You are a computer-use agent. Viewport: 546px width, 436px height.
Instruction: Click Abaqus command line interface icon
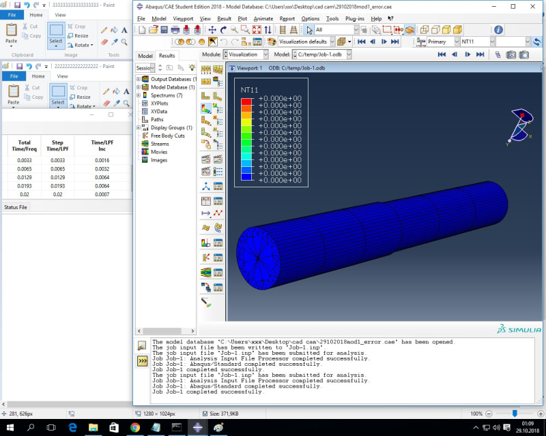(x=142, y=361)
